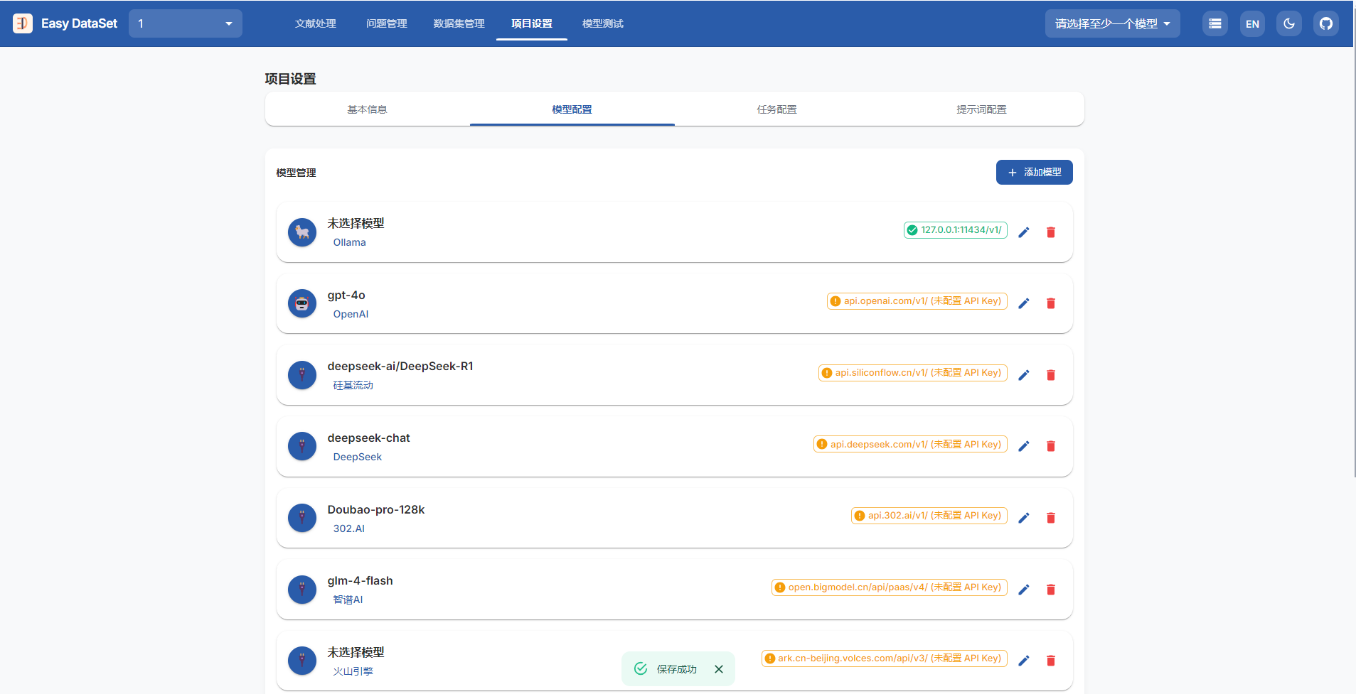Select the 模型配置 tab
Image resolution: width=1356 pixels, height=694 pixels.
point(572,109)
